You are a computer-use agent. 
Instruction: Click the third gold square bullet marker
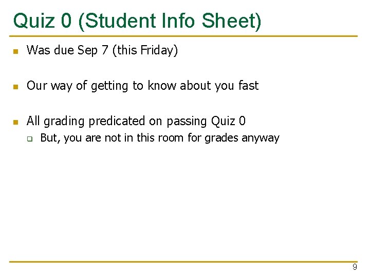[x=16, y=122]
